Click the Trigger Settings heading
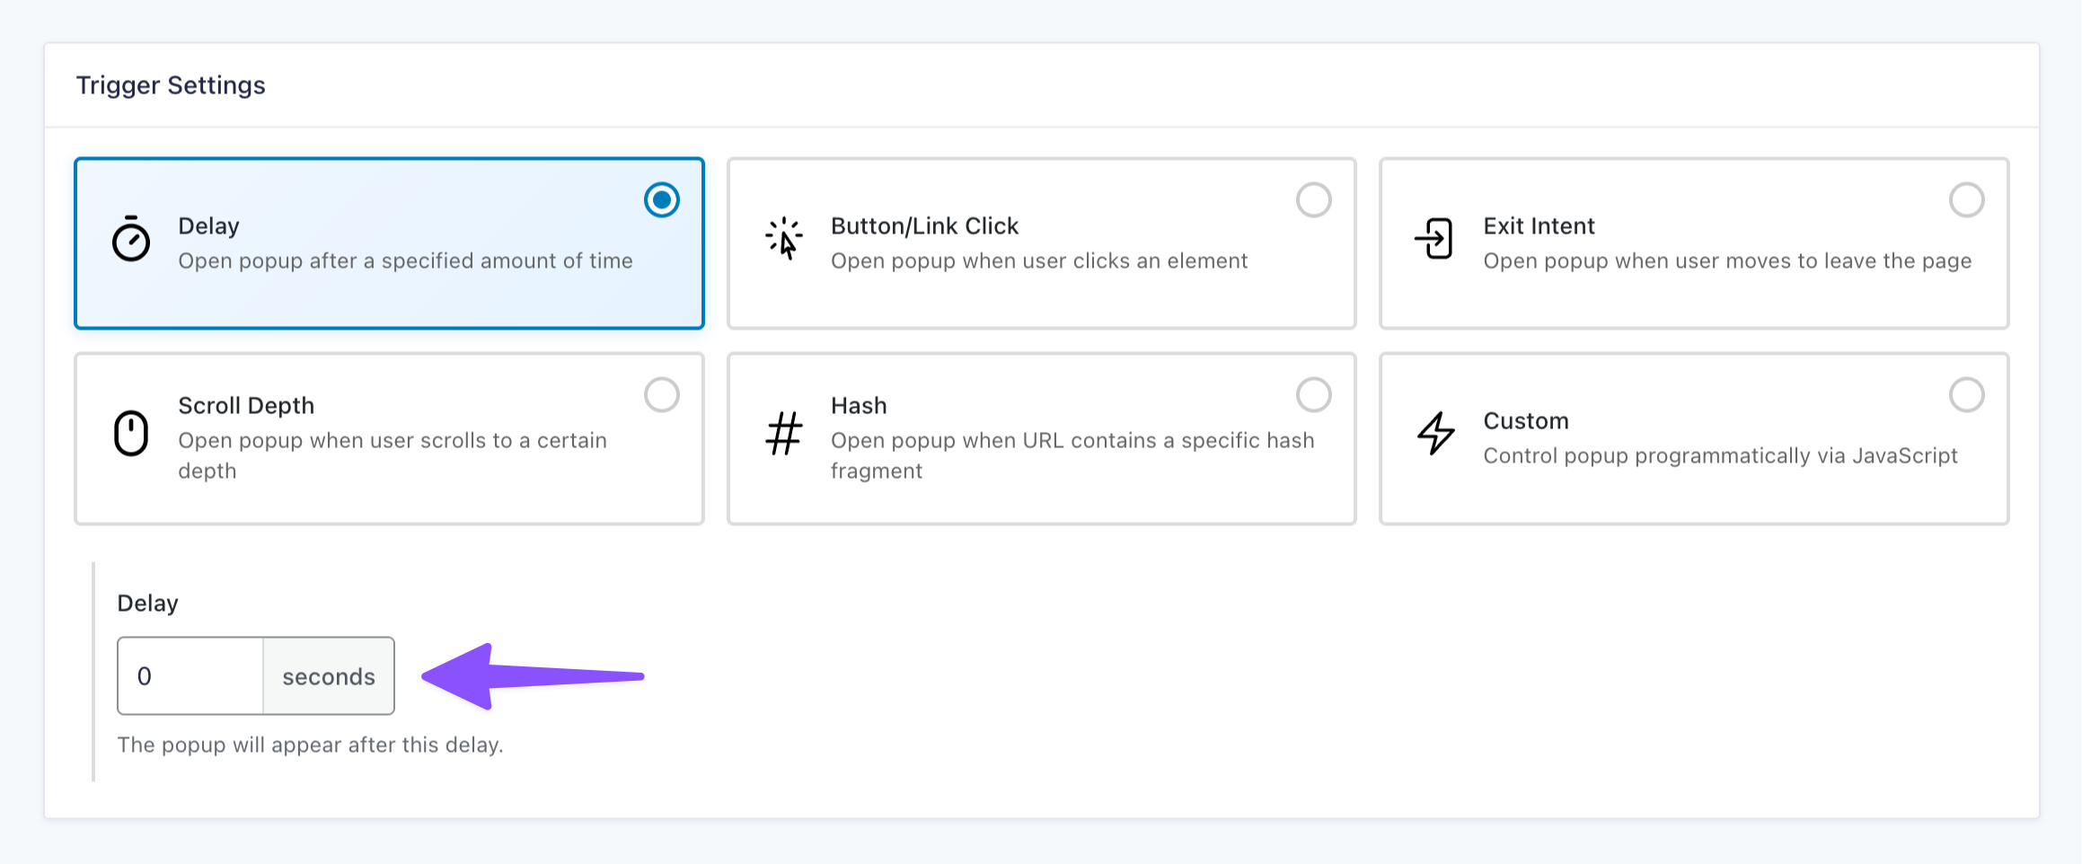The width and height of the screenshot is (2082, 864). [171, 85]
